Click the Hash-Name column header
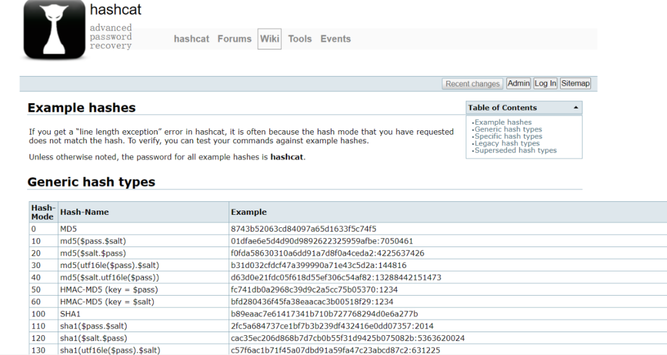The width and height of the screenshot is (667, 355). tap(143, 212)
